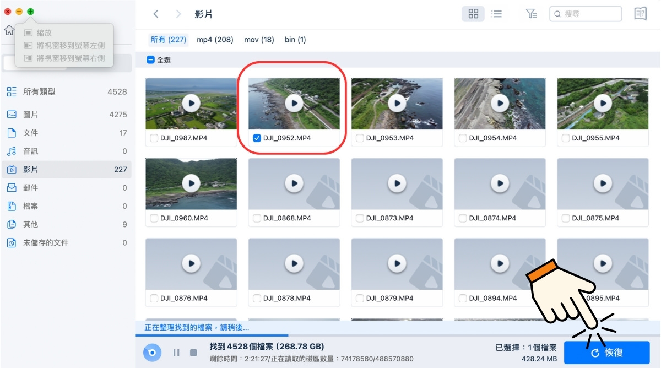Switch to grid thumbnail view
661x368 pixels.
(x=473, y=14)
